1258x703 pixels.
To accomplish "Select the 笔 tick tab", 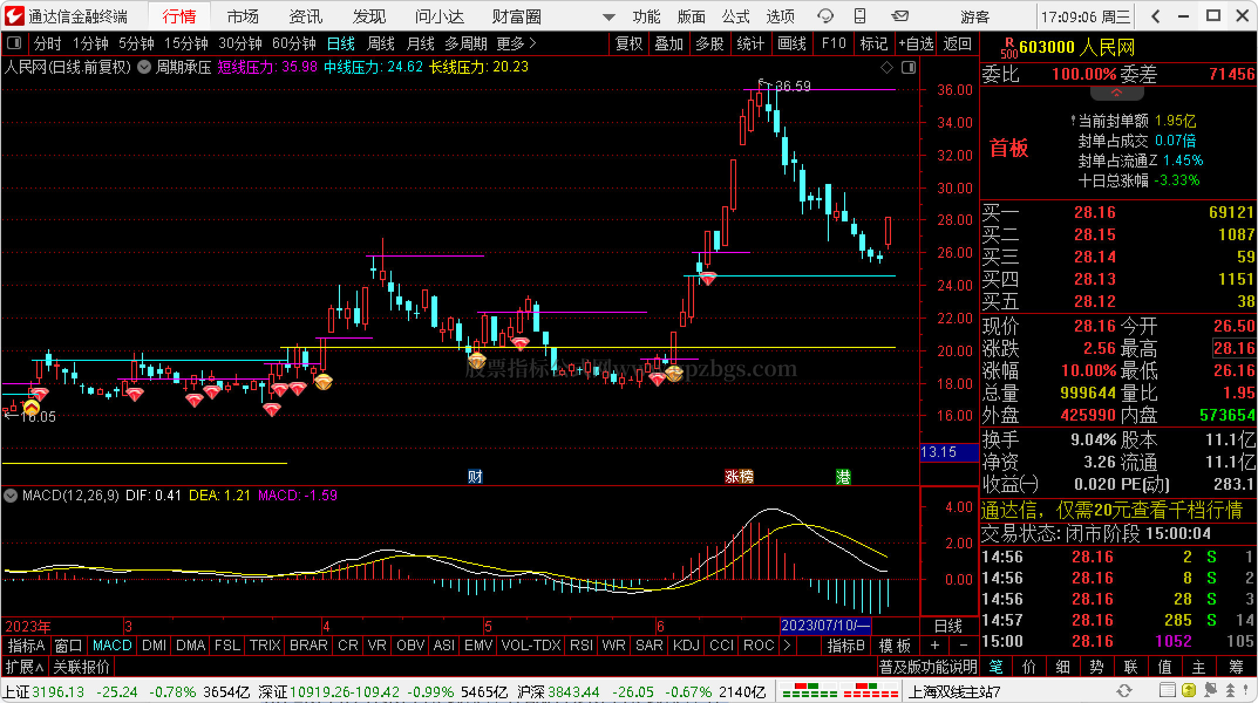I will [x=995, y=667].
